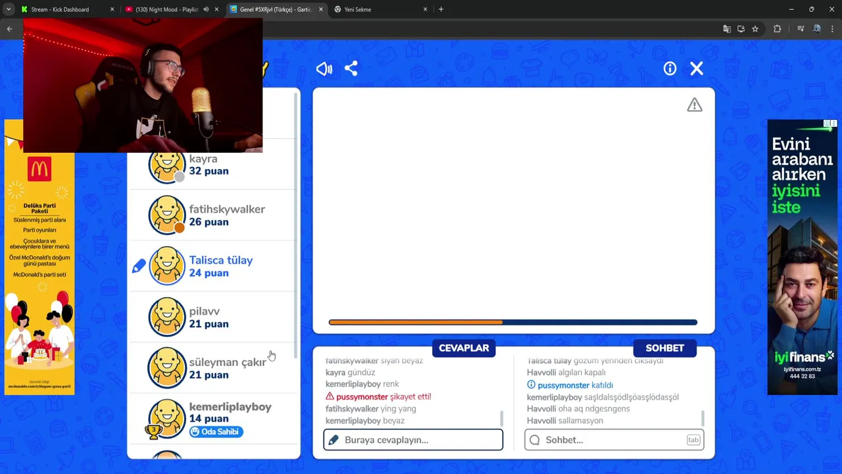Click the tab key icon in chat box

tap(693, 440)
